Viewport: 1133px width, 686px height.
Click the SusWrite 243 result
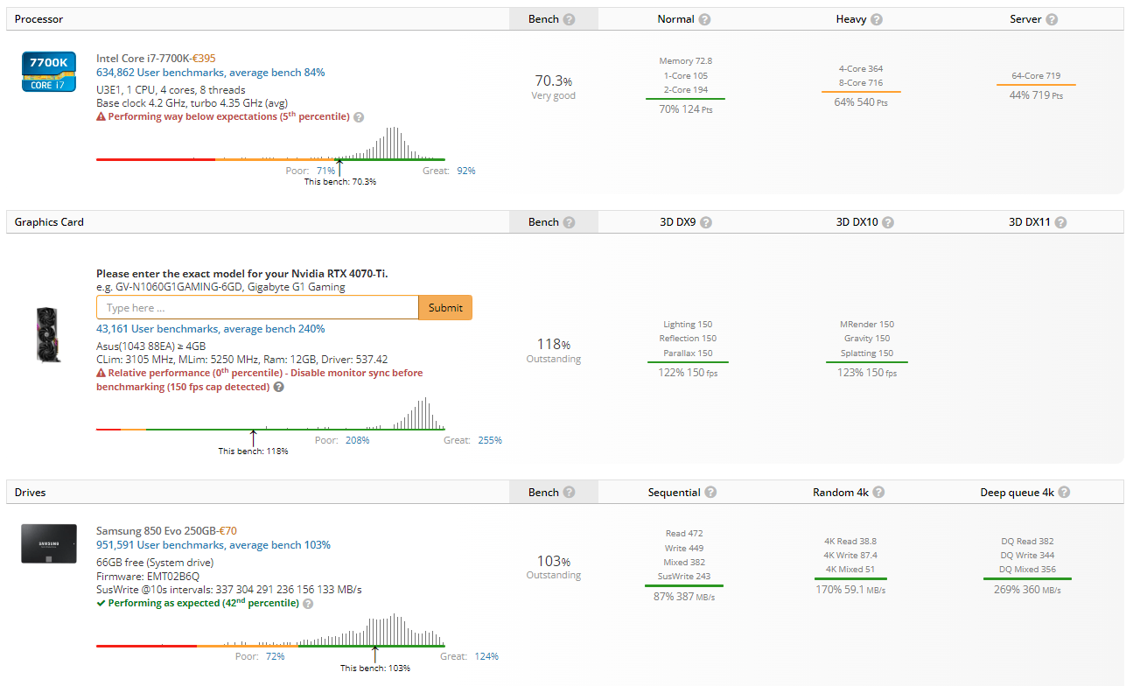[684, 577]
